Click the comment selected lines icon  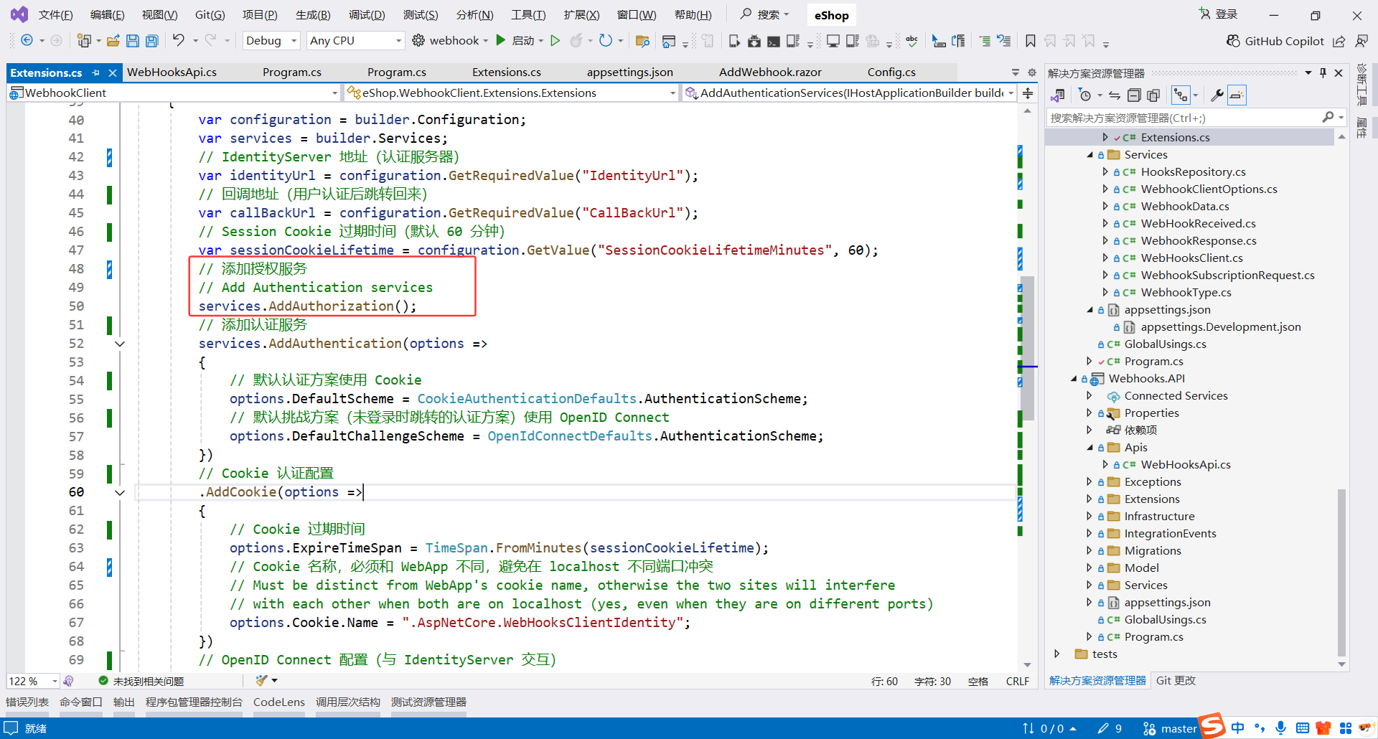point(985,41)
